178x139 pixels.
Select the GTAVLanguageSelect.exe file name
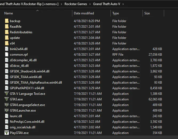pyautogui.click(x=27, y=105)
